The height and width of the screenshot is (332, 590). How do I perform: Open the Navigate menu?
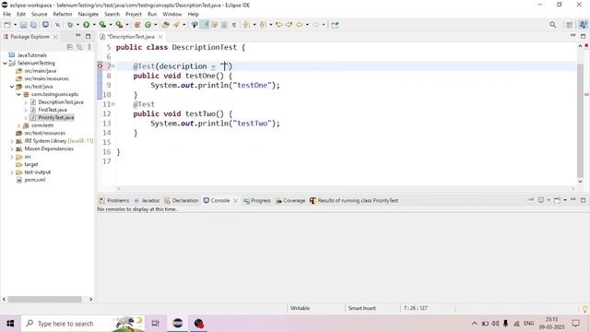(88, 14)
